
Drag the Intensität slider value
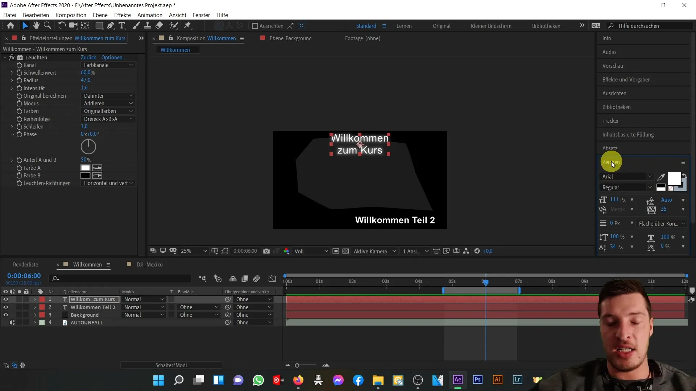[84, 88]
